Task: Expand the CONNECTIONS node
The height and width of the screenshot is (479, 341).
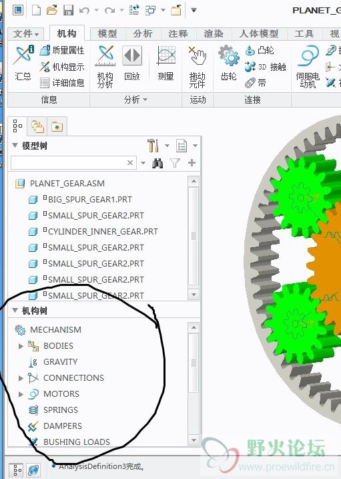Action: click(21, 378)
